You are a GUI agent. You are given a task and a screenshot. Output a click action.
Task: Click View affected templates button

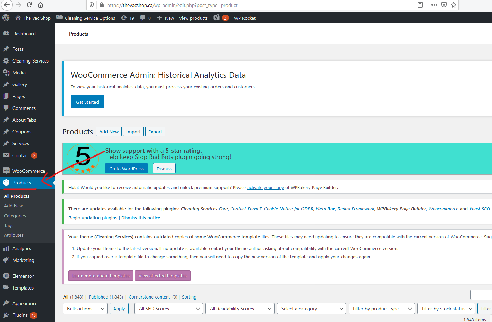coord(163,276)
